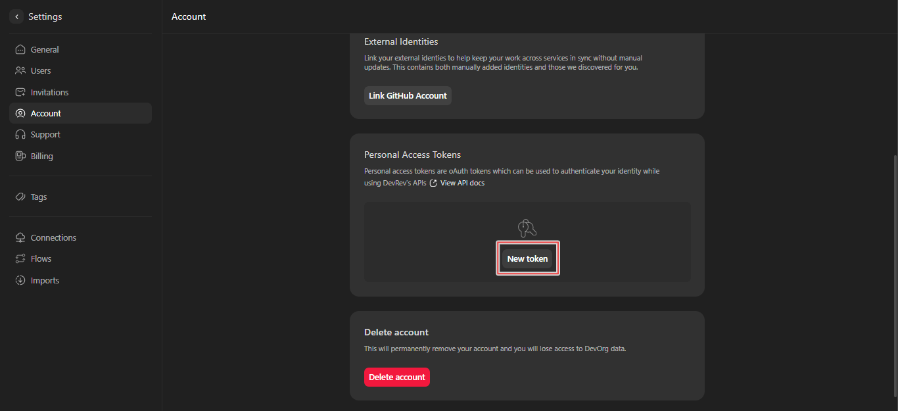Open the View API docs link
898x411 pixels.
(x=462, y=183)
